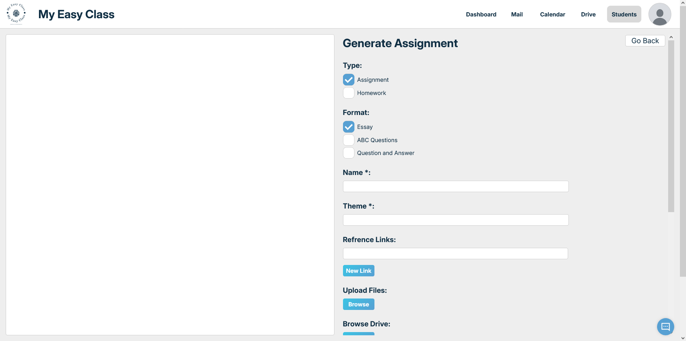The width and height of the screenshot is (686, 341).
Task: Select the ABC Questions format checkbox
Action: coord(348,140)
